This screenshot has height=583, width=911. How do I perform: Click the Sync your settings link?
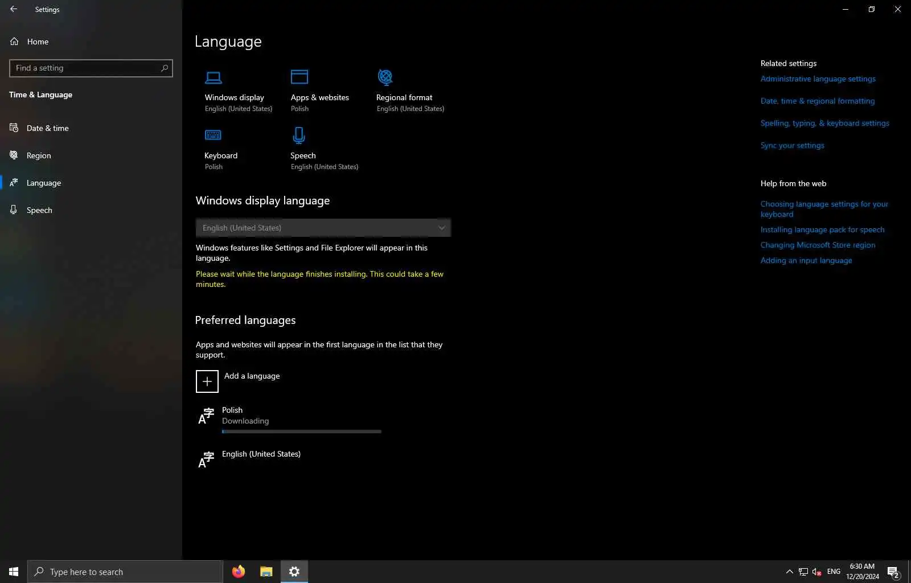pyautogui.click(x=793, y=146)
